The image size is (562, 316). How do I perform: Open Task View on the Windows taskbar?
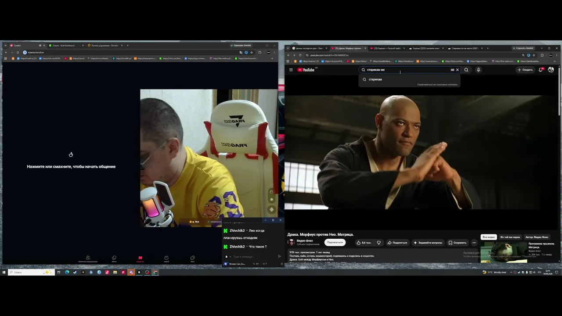click(x=58, y=272)
